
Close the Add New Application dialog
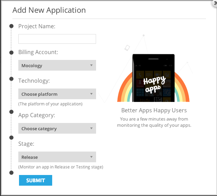pyautogui.click(x=215, y=4)
